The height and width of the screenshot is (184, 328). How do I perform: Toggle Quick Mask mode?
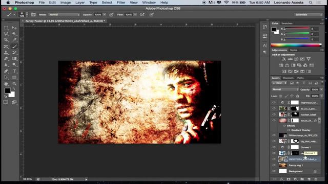click(6, 102)
